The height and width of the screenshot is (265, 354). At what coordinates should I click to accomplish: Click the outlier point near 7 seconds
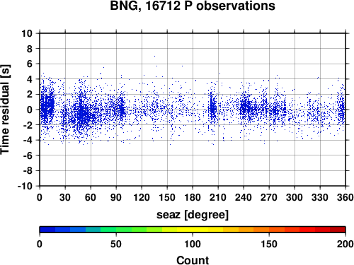point(154,56)
